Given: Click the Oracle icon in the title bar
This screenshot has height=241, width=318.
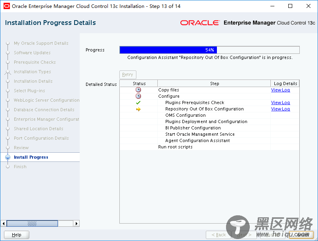Looking at the screenshot, I should 6,6.
